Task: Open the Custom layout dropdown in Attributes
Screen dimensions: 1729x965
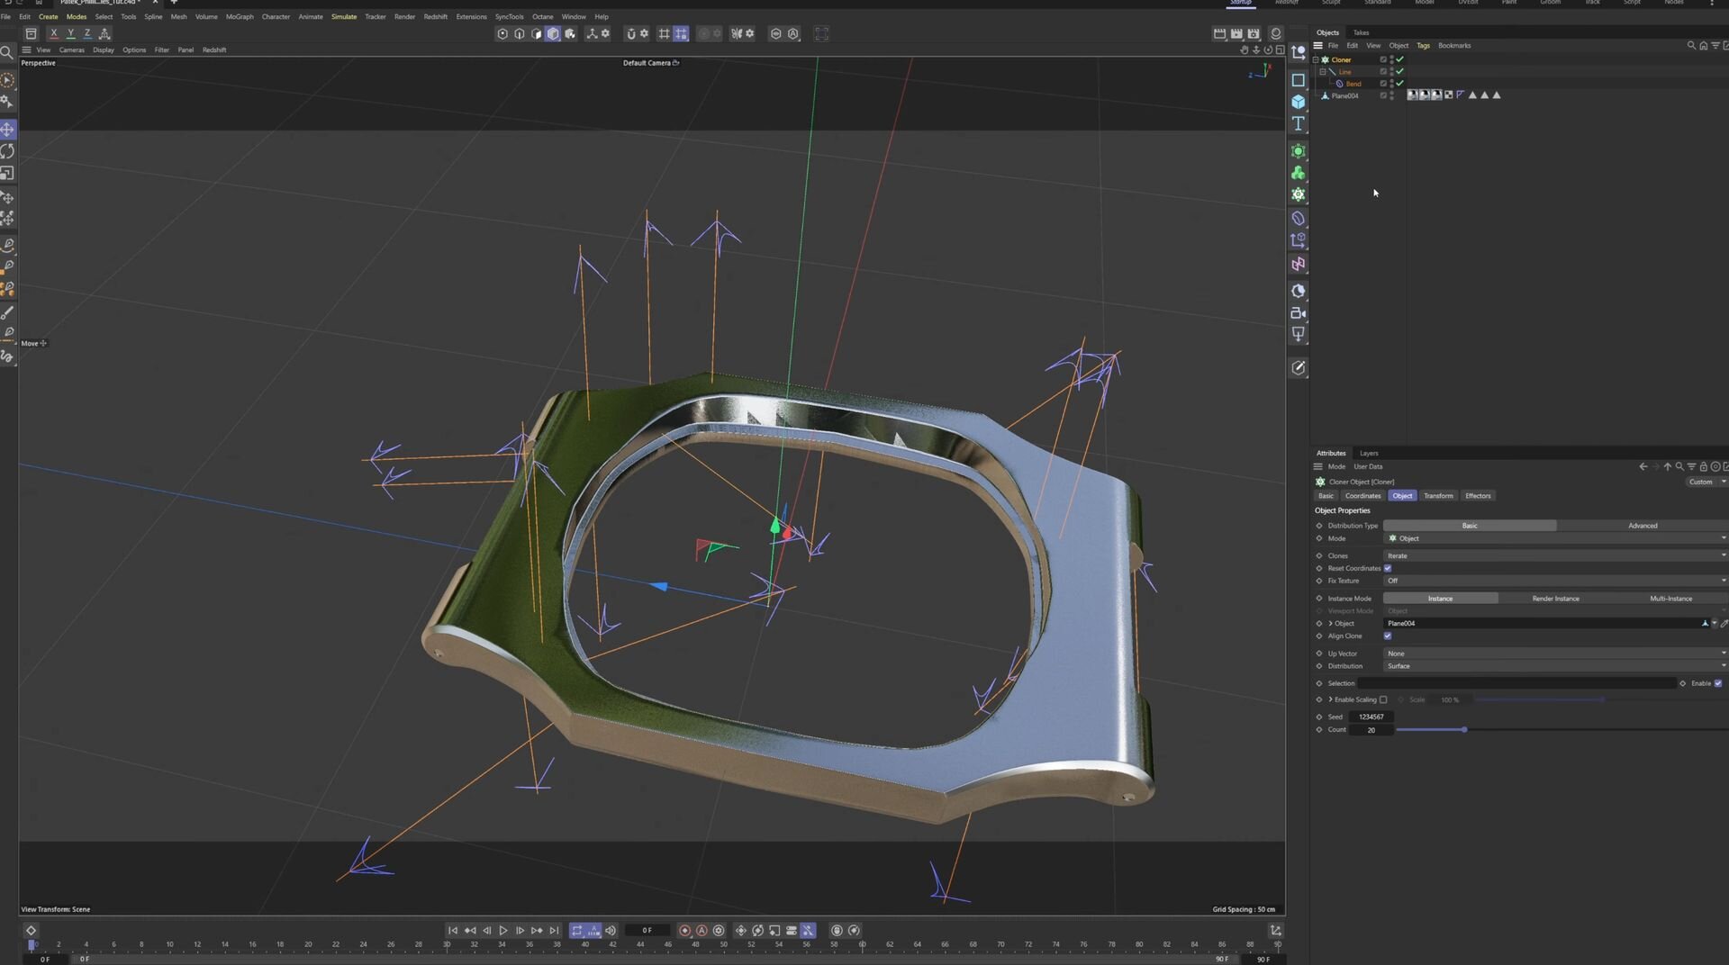Action: (1706, 482)
